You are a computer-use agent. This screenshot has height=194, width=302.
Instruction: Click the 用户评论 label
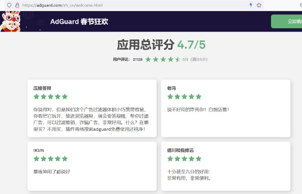coord(121,59)
